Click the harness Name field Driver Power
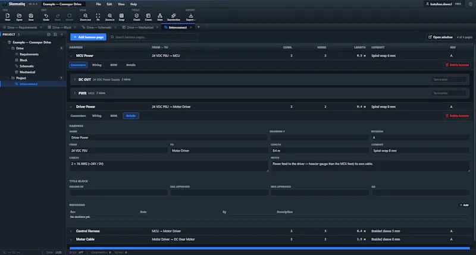The height and width of the screenshot is (255, 476). click(x=168, y=137)
